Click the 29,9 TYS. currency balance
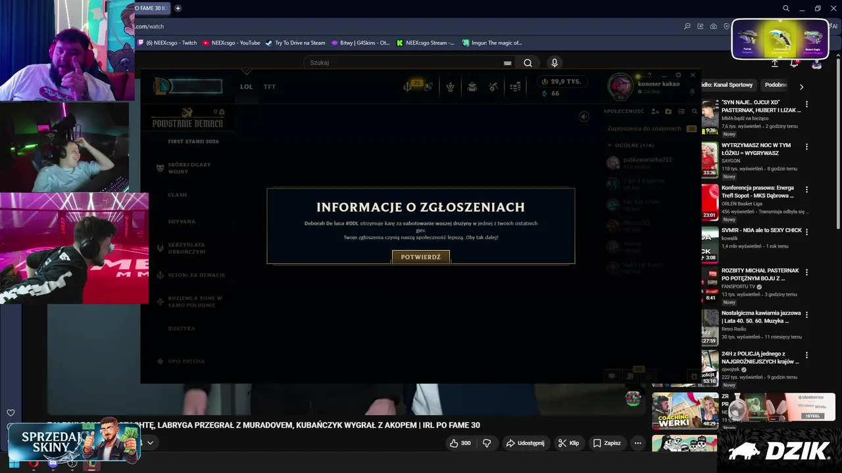 pos(561,81)
